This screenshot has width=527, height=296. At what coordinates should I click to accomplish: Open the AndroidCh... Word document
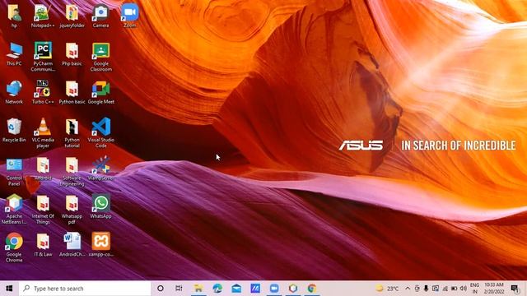[x=72, y=245]
